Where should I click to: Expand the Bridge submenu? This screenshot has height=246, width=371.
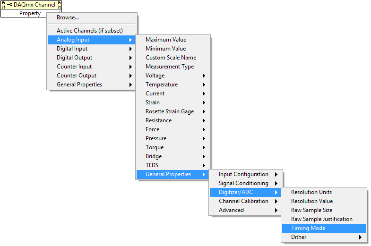pyautogui.click(x=173, y=156)
